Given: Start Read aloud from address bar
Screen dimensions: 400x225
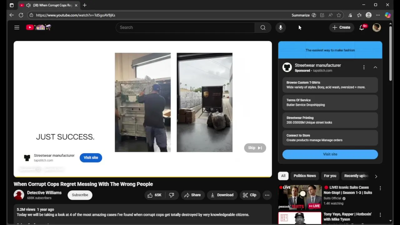Looking at the screenshot, I should click(x=331, y=15).
